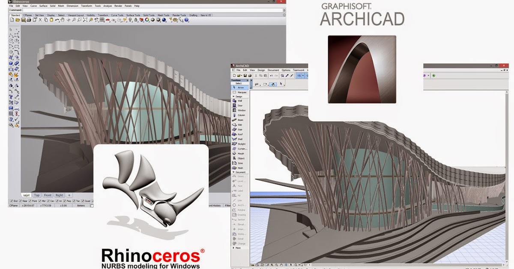Click the layer color swatch in Rhino status bar
The height and width of the screenshot is (269, 514).
tap(92, 206)
